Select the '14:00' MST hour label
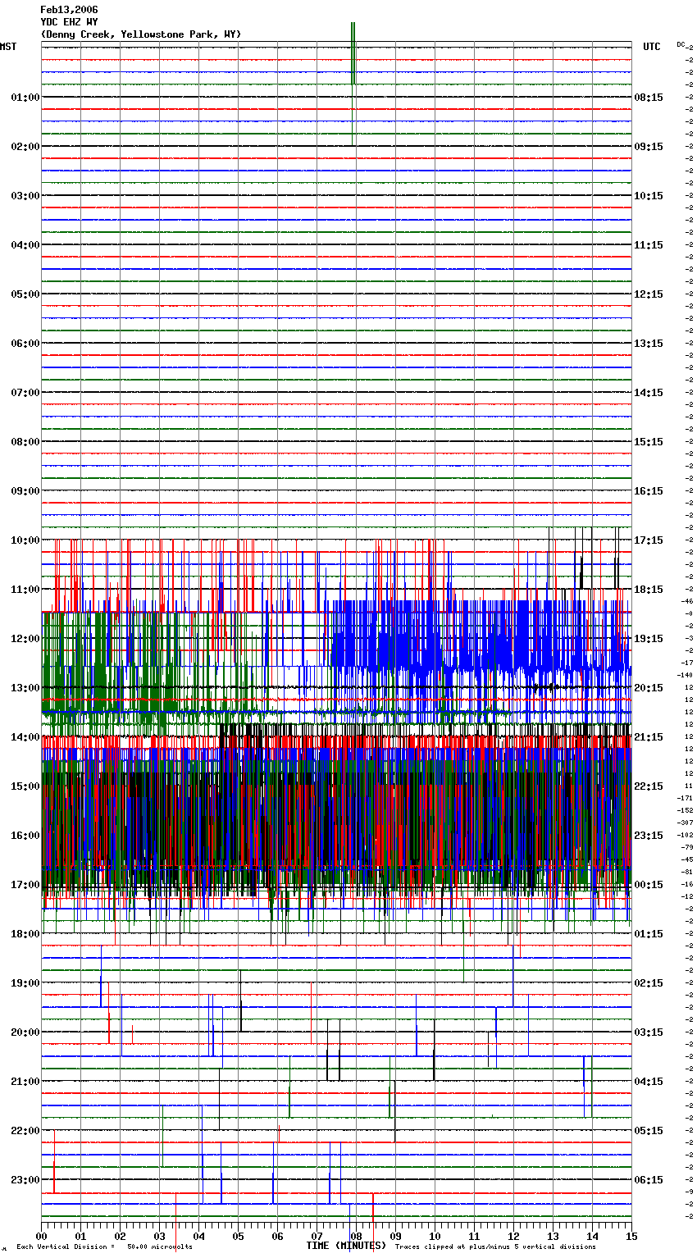The width and height of the screenshot is (697, 1258). coord(25,737)
